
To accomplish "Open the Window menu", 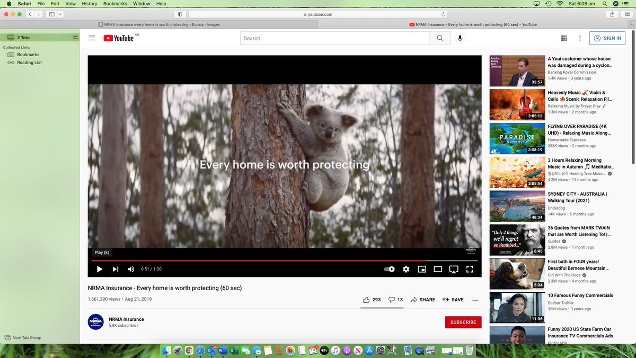I will pyautogui.click(x=142, y=4).
